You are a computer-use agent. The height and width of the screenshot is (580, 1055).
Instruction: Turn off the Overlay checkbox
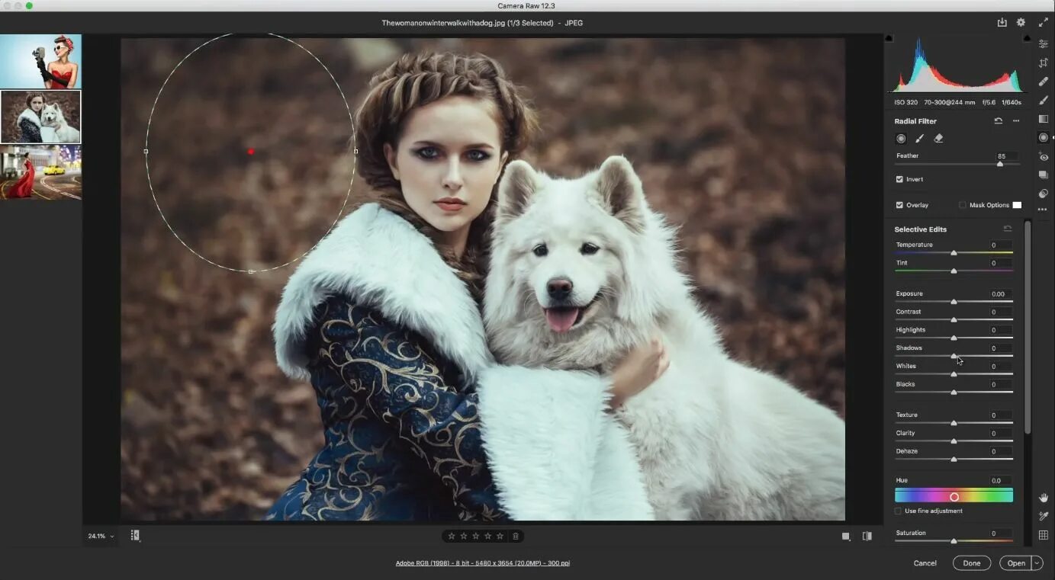899,205
